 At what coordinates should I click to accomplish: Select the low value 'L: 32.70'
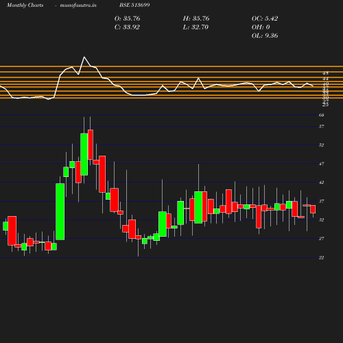[x=196, y=27]
